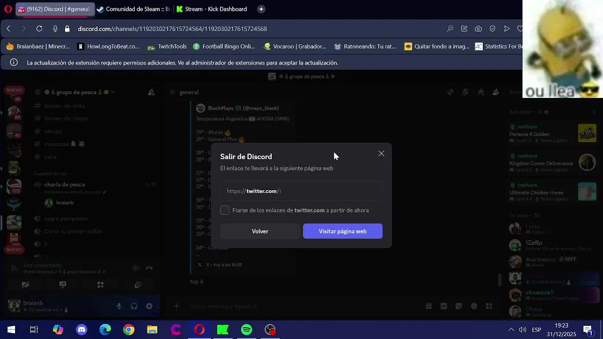Image resolution: width=603 pixels, height=339 pixels.
Task: Switch to the Discord #general browser tab
Action: (54, 9)
